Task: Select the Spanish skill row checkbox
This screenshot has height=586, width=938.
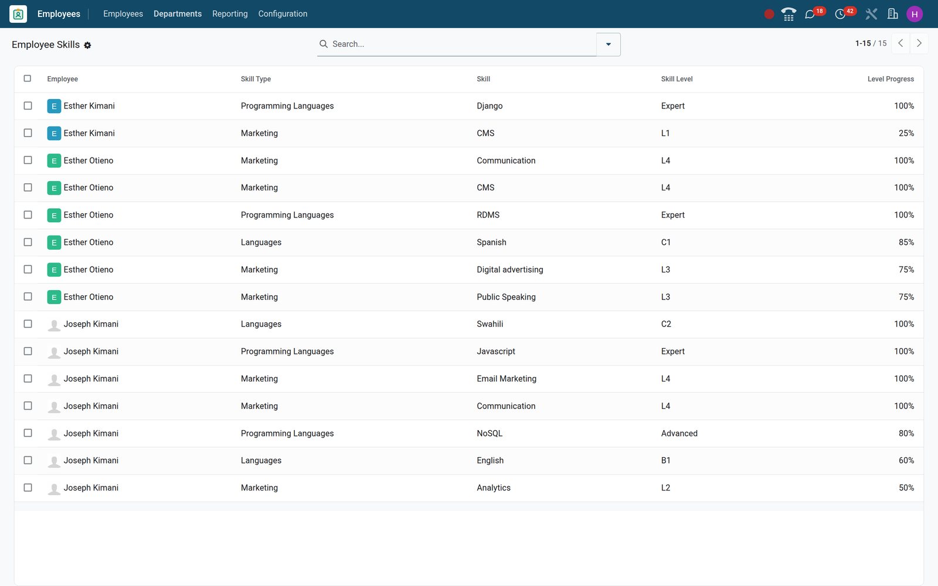Action: 28,242
